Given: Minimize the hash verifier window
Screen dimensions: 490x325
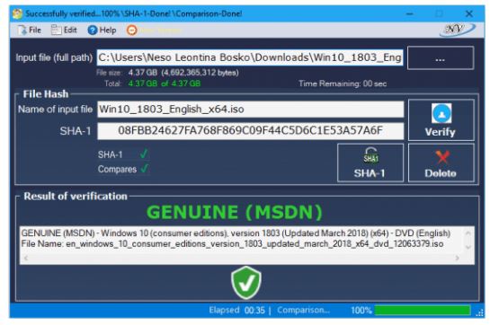Looking at the screenshot, I should 410,13.
